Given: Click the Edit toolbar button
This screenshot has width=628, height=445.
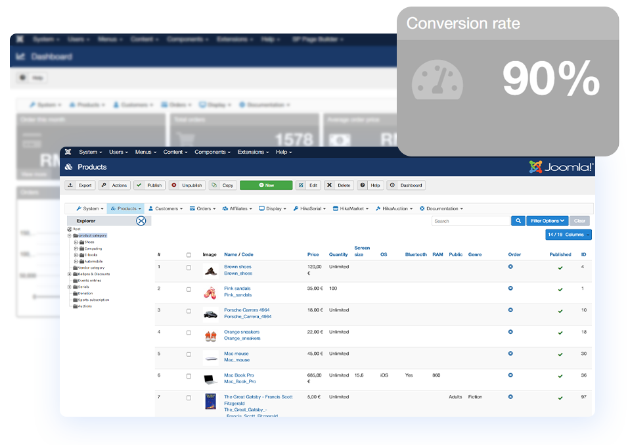Looking at the screenshot, I should pos(308,185).
